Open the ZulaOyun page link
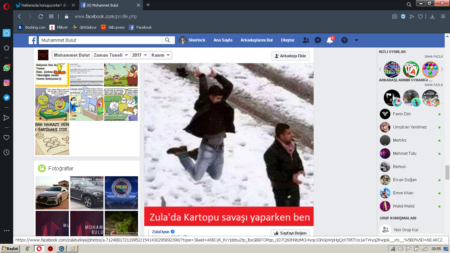 pyautogui.click(x=161, y=232)
